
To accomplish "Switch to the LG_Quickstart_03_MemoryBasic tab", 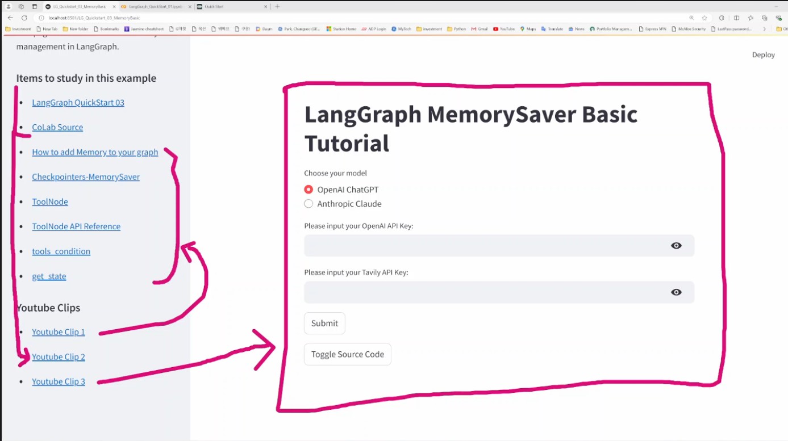I will [80, 6].
